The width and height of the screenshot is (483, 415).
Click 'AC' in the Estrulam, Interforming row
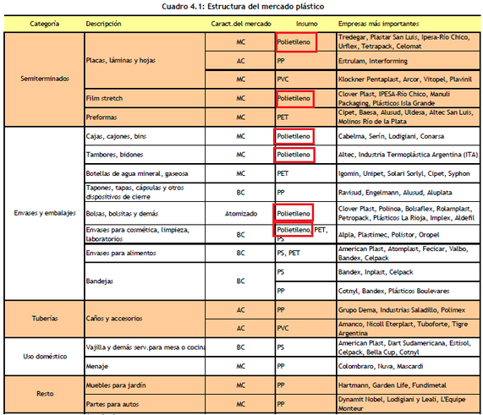point(241,61)
